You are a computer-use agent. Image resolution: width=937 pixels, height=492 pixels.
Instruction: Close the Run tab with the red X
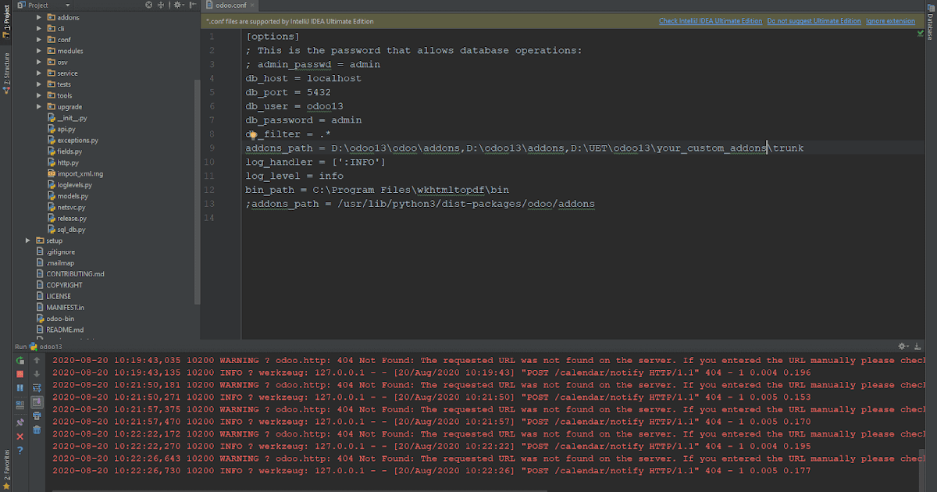coord(20,437)
